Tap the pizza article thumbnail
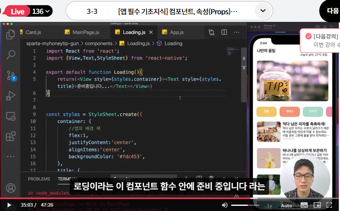Viewport: 340px width, 211px height. pyautogui.click(x=269, y=132)
